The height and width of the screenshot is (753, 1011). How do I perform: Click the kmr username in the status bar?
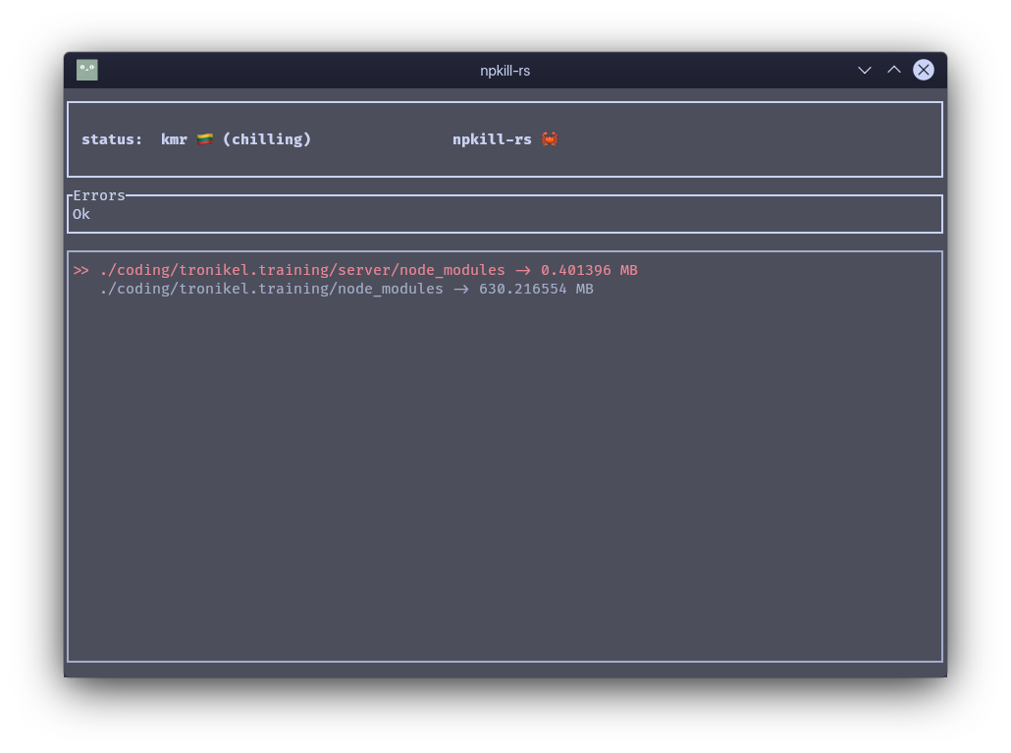tap(174, 138)
